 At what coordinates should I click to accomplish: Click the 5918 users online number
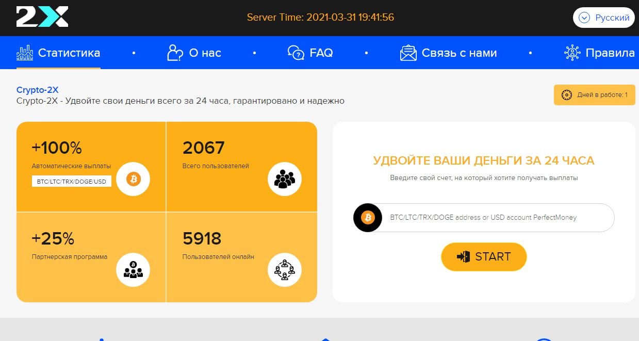click(x=202, y=238)
